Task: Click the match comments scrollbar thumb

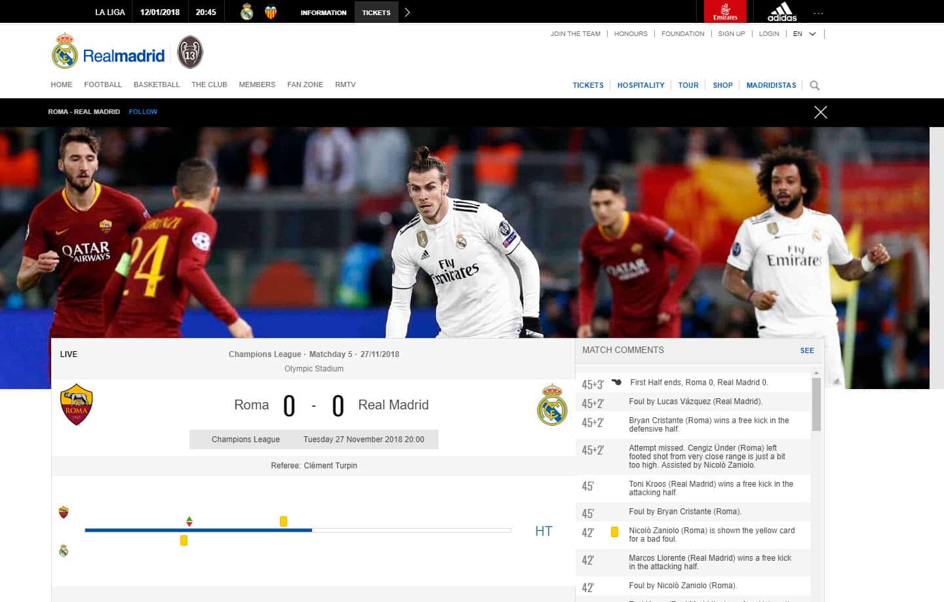Action: point(816,404)
